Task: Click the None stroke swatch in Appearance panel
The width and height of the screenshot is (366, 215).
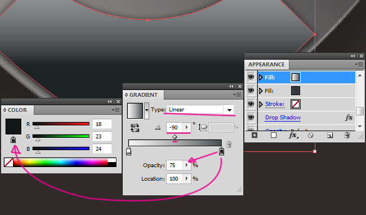Action: [x=295, y=104]
